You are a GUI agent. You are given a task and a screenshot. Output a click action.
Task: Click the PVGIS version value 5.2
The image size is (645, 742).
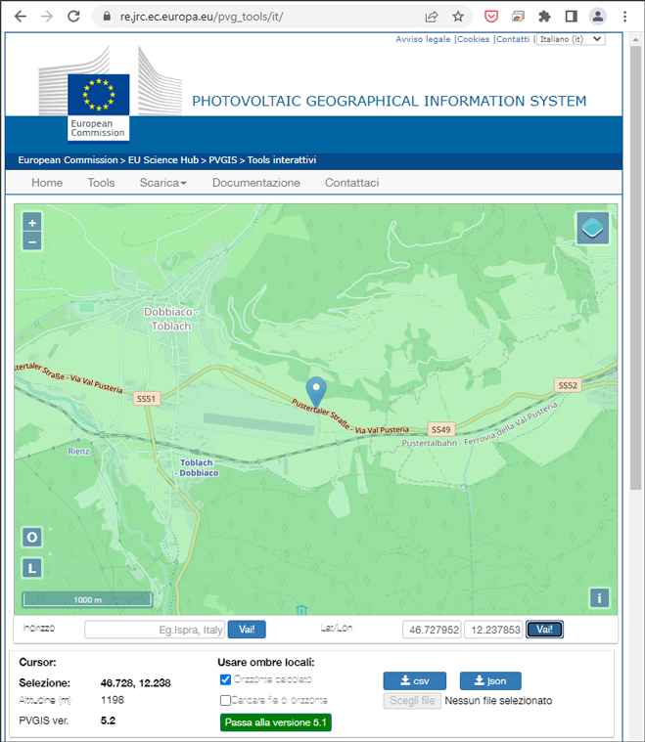pos(108,720)
